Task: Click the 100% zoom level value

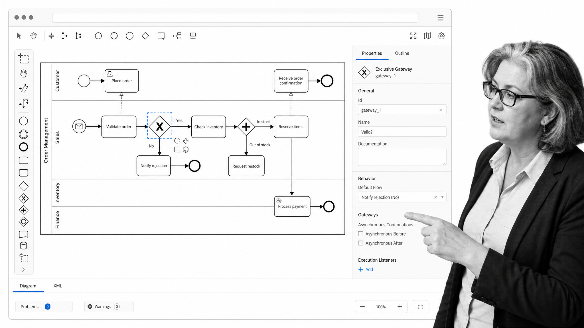Action: [x=381, y=307]
